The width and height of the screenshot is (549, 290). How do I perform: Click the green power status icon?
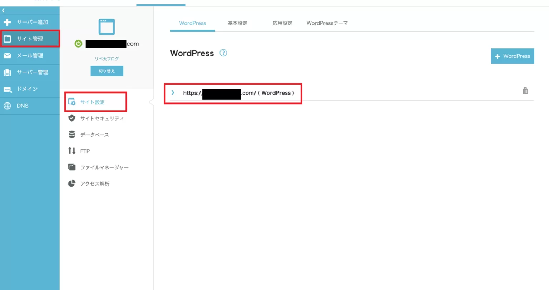click(78, 44)
